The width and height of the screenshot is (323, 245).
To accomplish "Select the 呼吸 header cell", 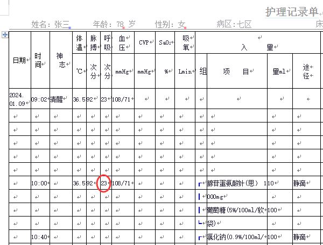I will point(106,43).
